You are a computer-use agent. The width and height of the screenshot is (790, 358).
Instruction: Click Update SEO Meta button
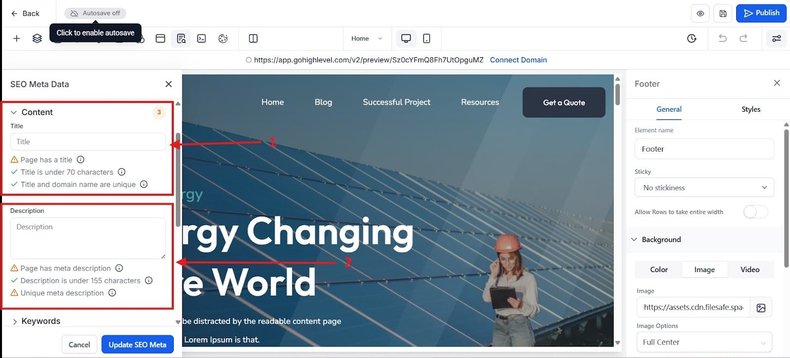point(137,345)
